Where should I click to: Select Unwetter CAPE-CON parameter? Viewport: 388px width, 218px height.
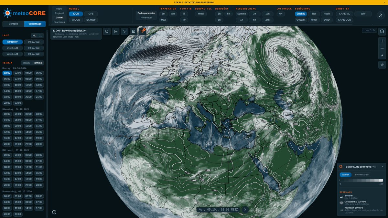click(345, 20)
